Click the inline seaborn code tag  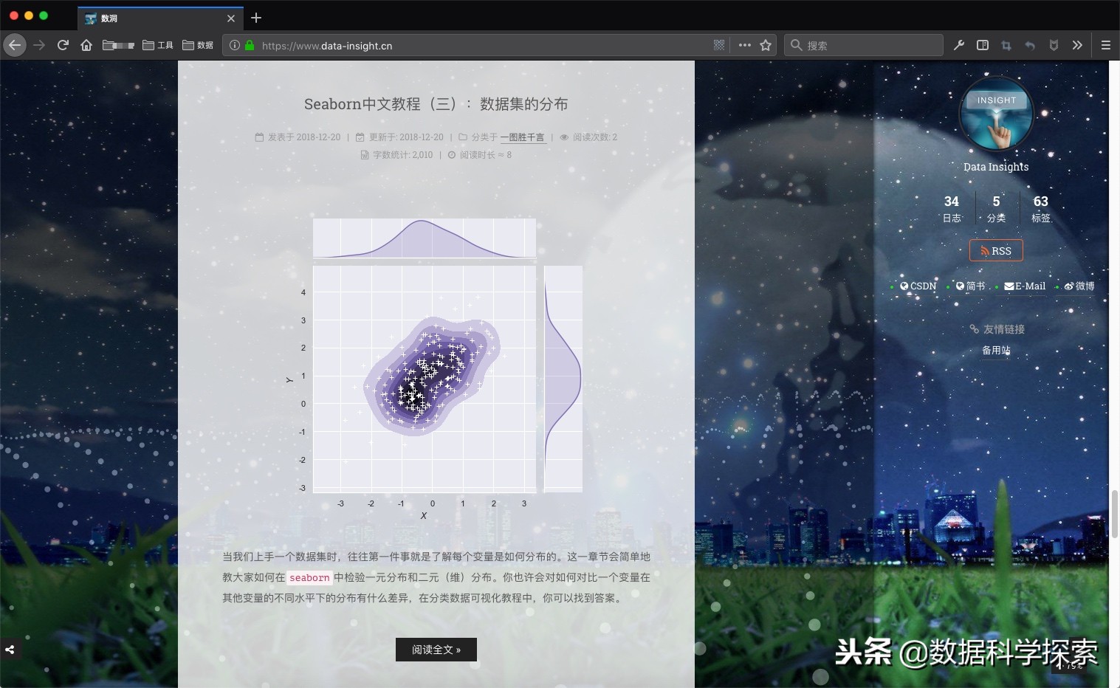click(x=309, y=578)
